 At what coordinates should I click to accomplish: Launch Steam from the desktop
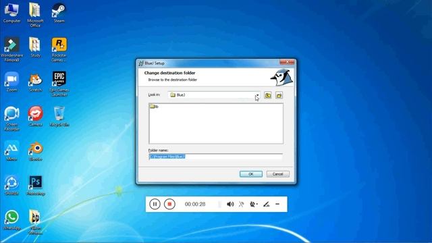click(x=59, y=13)
